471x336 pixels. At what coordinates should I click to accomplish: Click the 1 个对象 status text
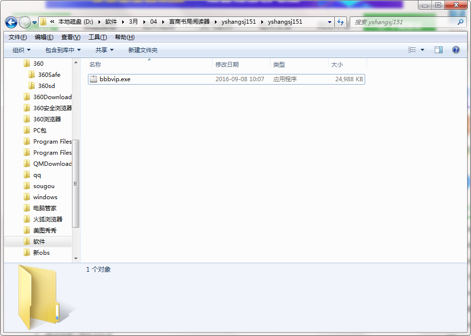(x=99, y=269)
